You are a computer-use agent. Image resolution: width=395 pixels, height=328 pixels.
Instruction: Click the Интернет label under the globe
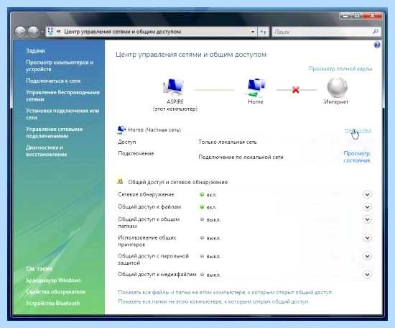[x=336, y=101]
